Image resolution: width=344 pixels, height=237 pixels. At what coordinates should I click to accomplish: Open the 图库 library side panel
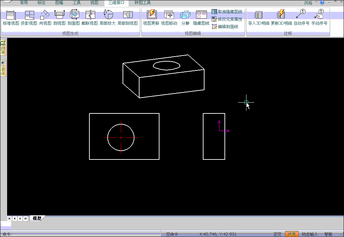[x=3, y=48]
